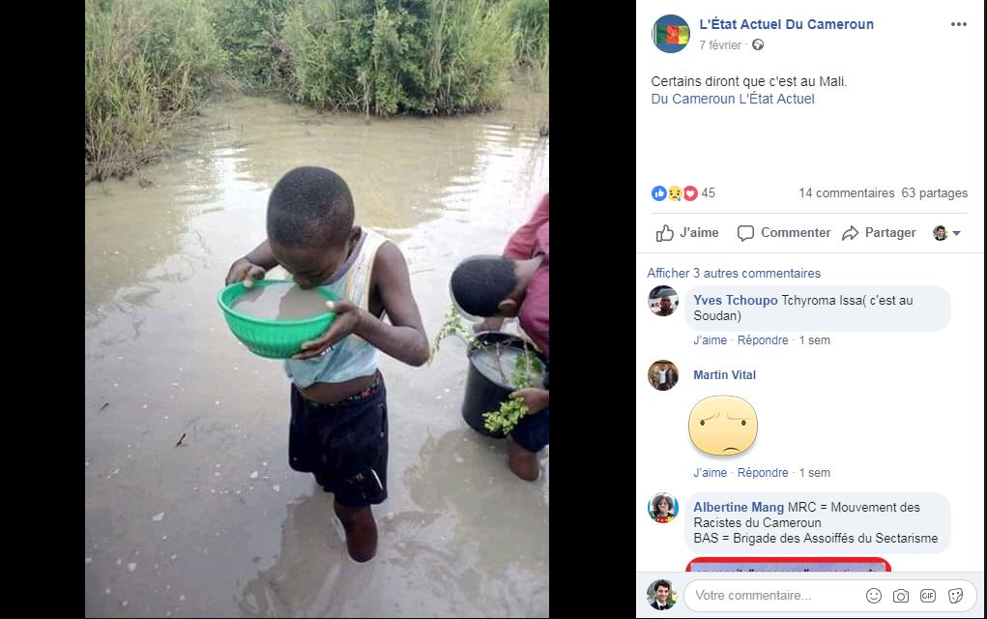The image size is (987, 619).
Task: Insert an emoji in the comment box
Action: tap(874, 596)
